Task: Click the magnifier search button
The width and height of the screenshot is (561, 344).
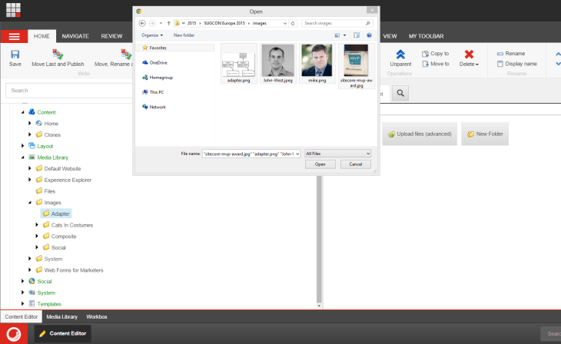Action: pos(400,94)
